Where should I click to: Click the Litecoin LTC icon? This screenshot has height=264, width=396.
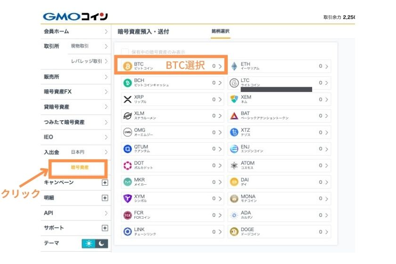(x=234, y=83)
